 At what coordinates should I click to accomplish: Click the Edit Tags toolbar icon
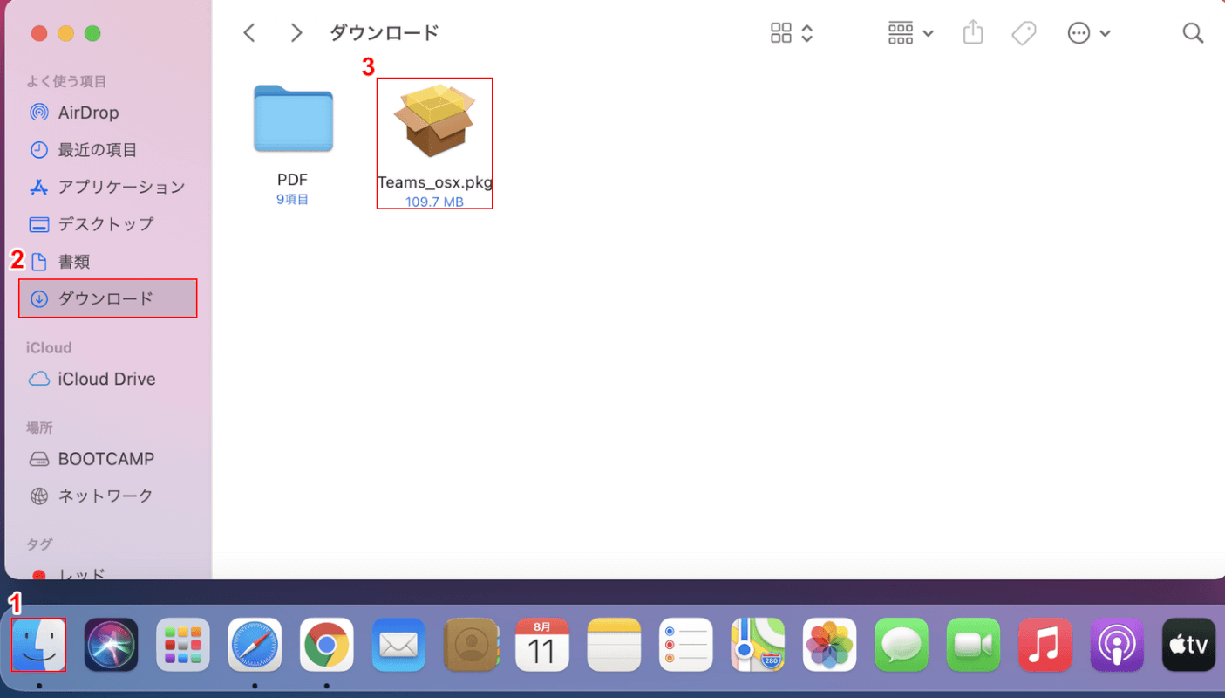coord(1024,33)
